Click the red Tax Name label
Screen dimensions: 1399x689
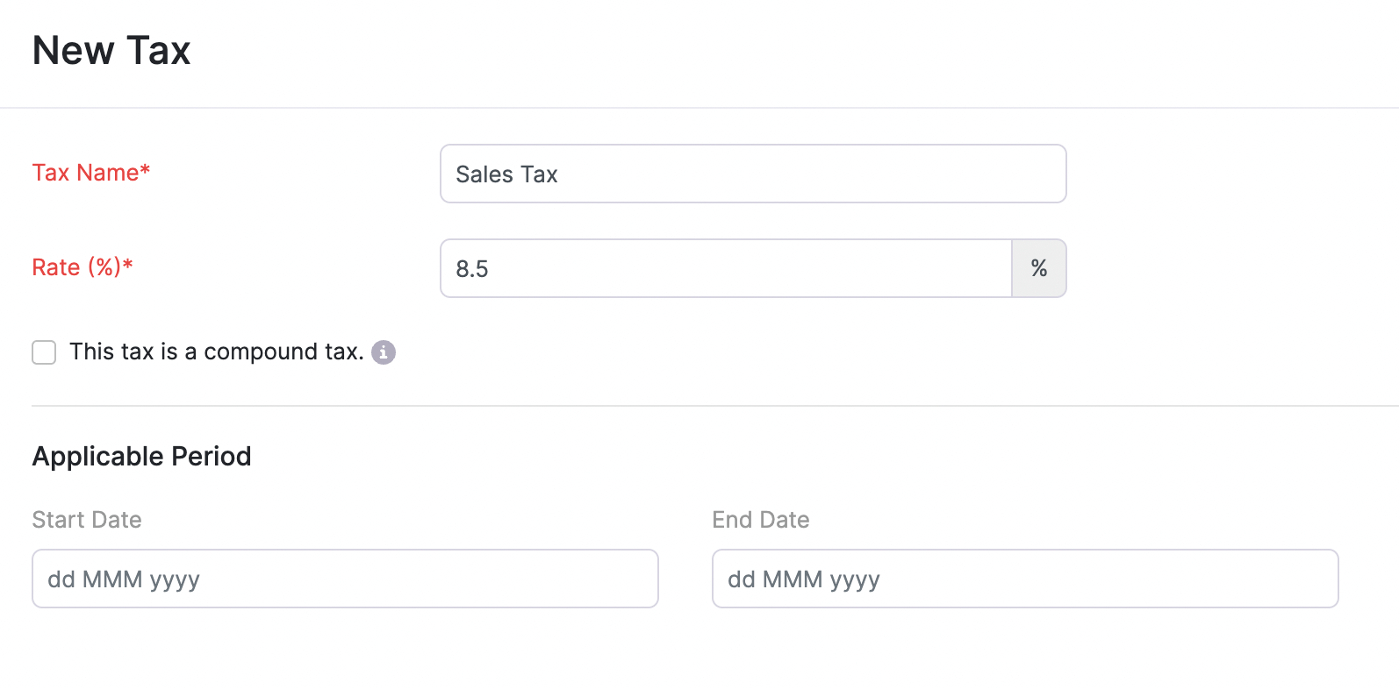coord(90,173)
